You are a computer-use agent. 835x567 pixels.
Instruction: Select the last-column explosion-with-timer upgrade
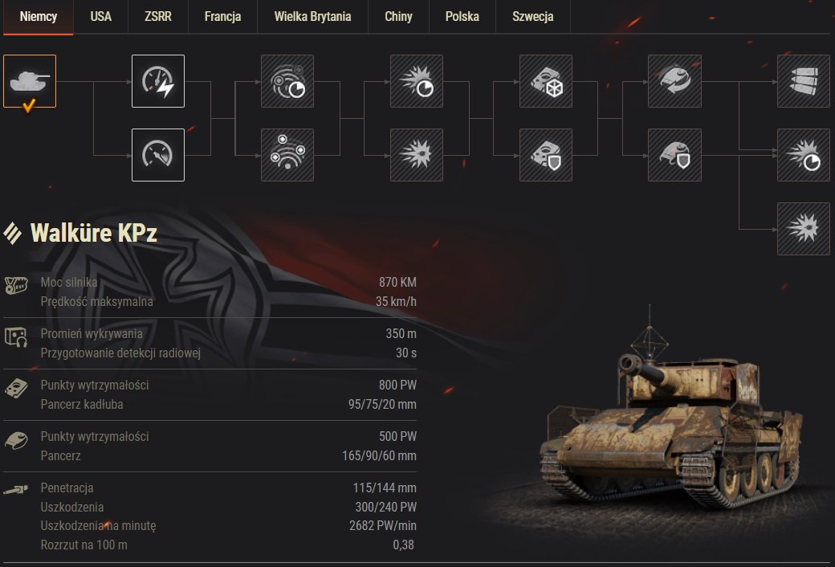804,155
